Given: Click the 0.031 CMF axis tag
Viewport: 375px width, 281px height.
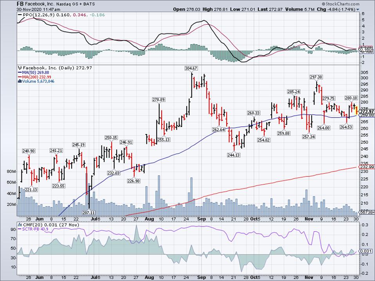Looking at the screenshot, I should point(366,251).
